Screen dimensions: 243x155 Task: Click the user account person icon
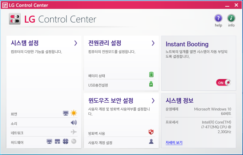point(151,141)
